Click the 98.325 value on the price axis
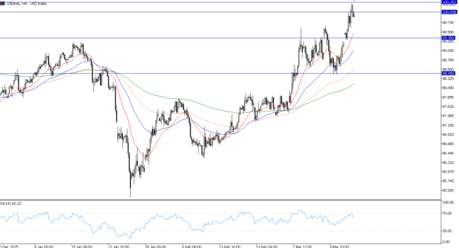This screenshot has height=248, width=459. tap(448, 79)
